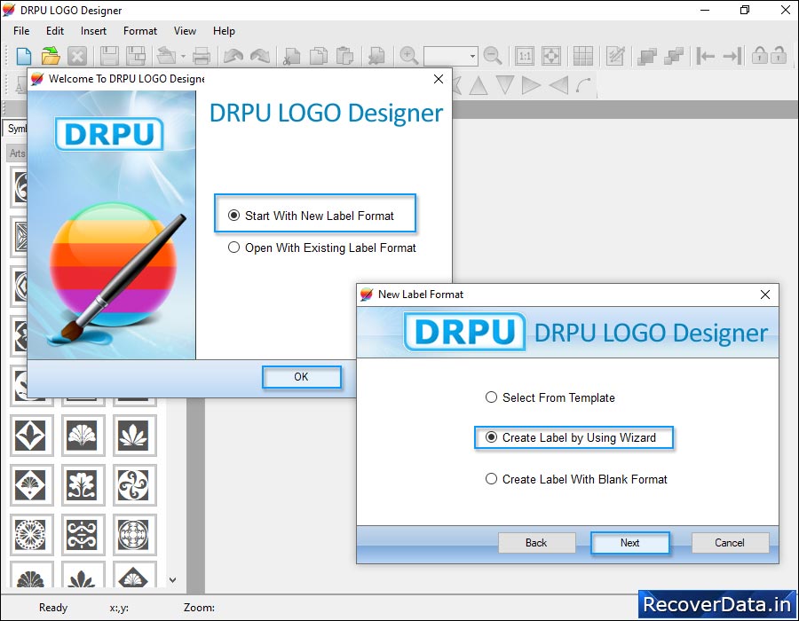
Task: Pick the five-petal lotus leaf symbol thumbnail
Action: click(134, 436)
